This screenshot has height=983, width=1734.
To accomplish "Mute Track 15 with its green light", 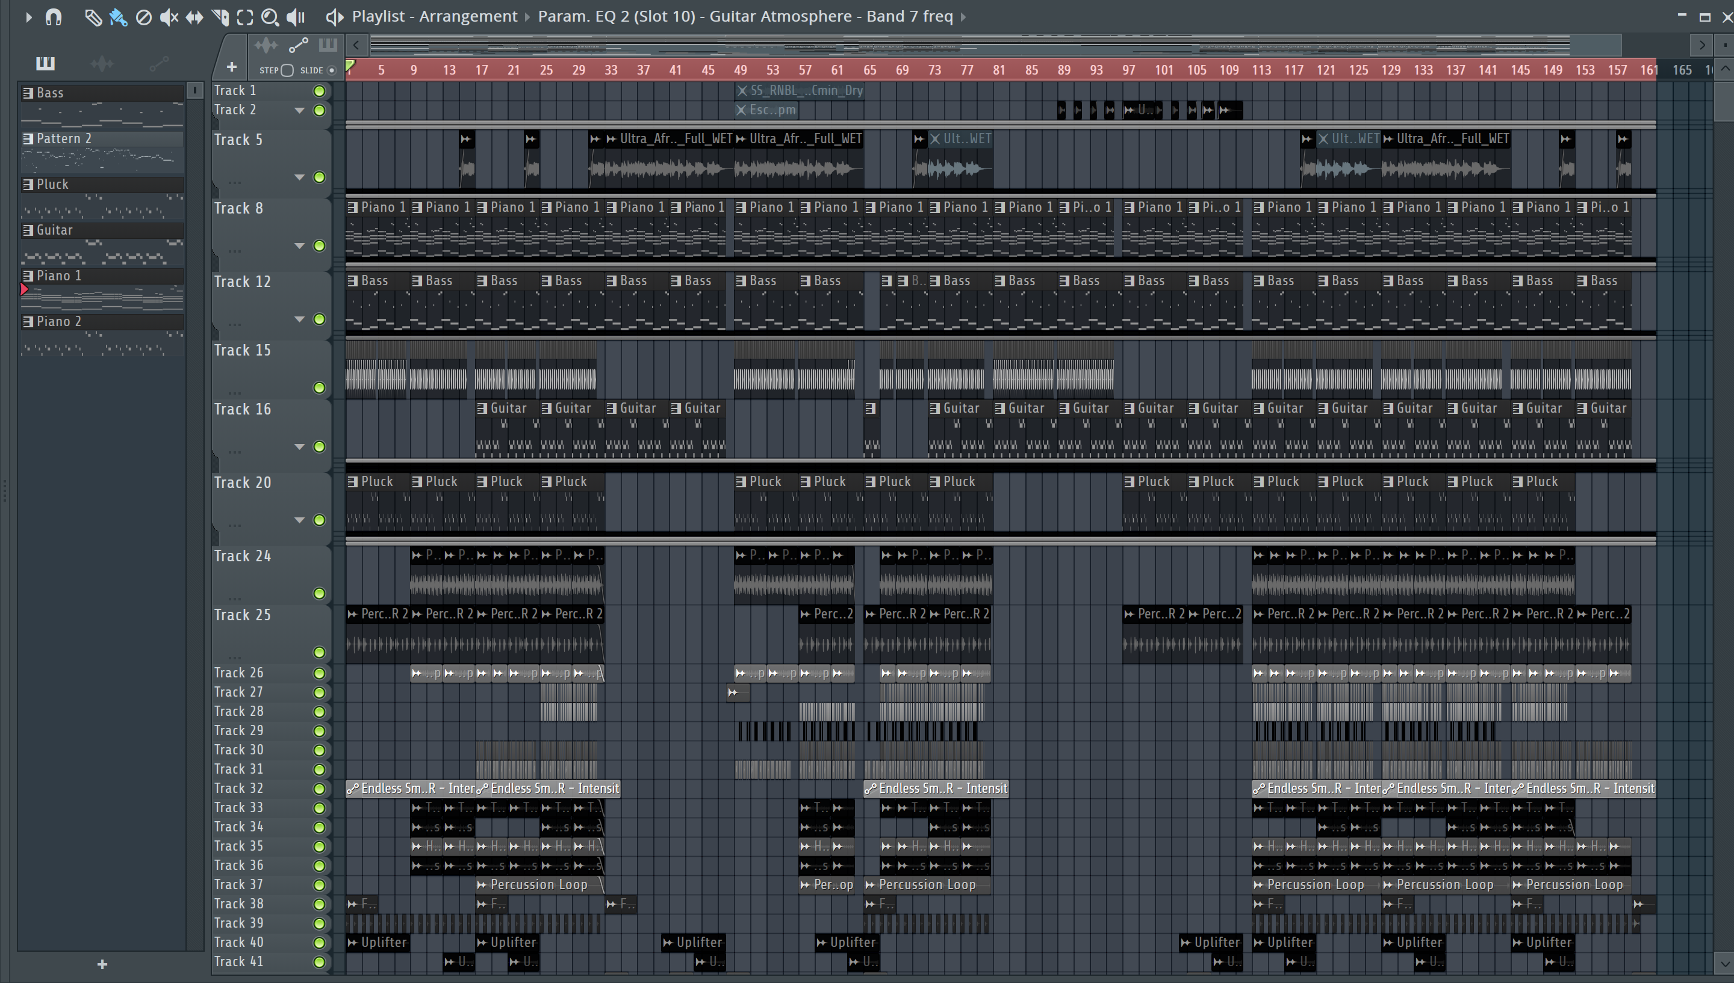I will click(320, 387).
